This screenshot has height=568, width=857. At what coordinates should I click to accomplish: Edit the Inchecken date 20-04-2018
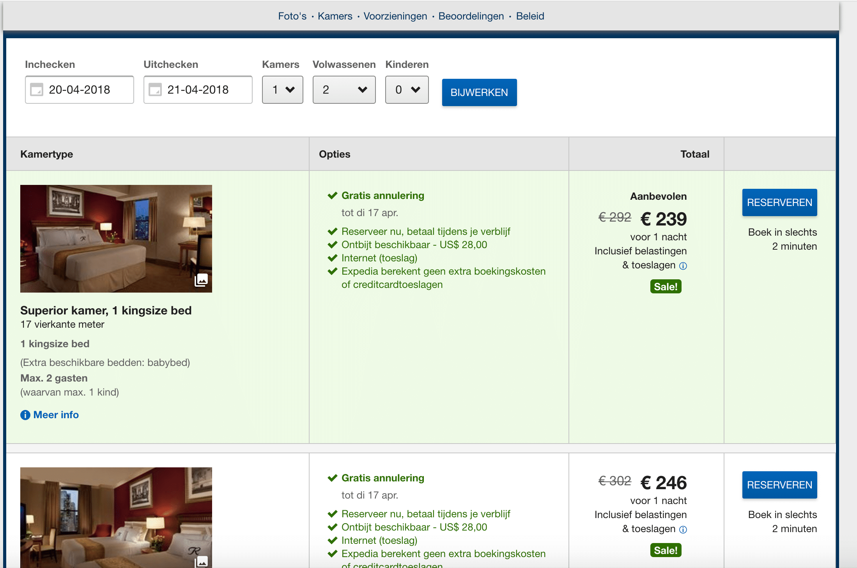click(x=80, y=90)
